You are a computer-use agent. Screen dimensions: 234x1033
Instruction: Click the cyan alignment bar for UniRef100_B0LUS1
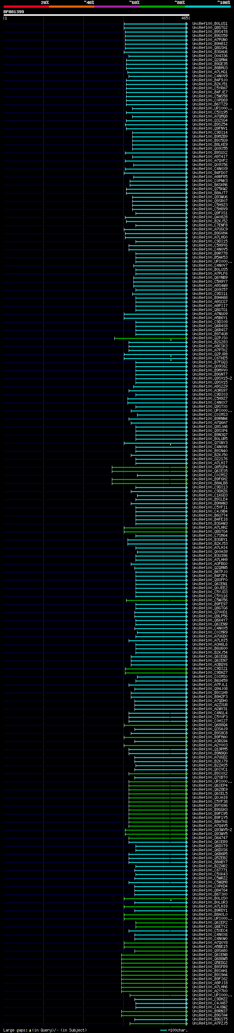coord(156,24)
